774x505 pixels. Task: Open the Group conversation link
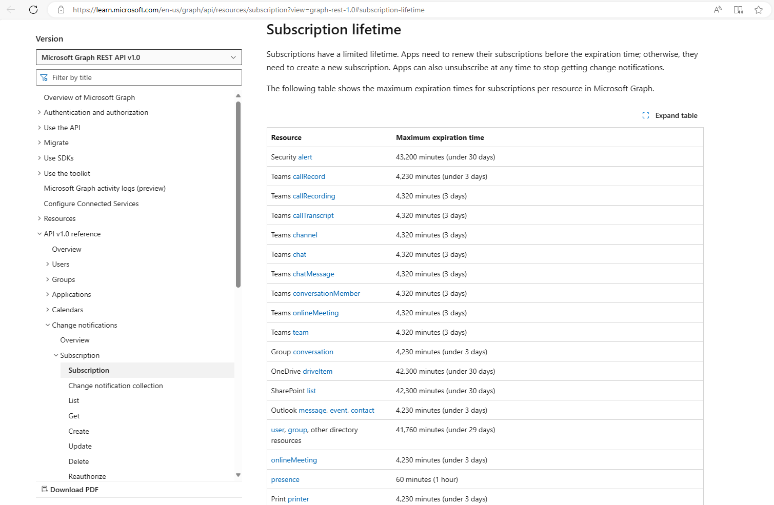(x=313, y=352)
